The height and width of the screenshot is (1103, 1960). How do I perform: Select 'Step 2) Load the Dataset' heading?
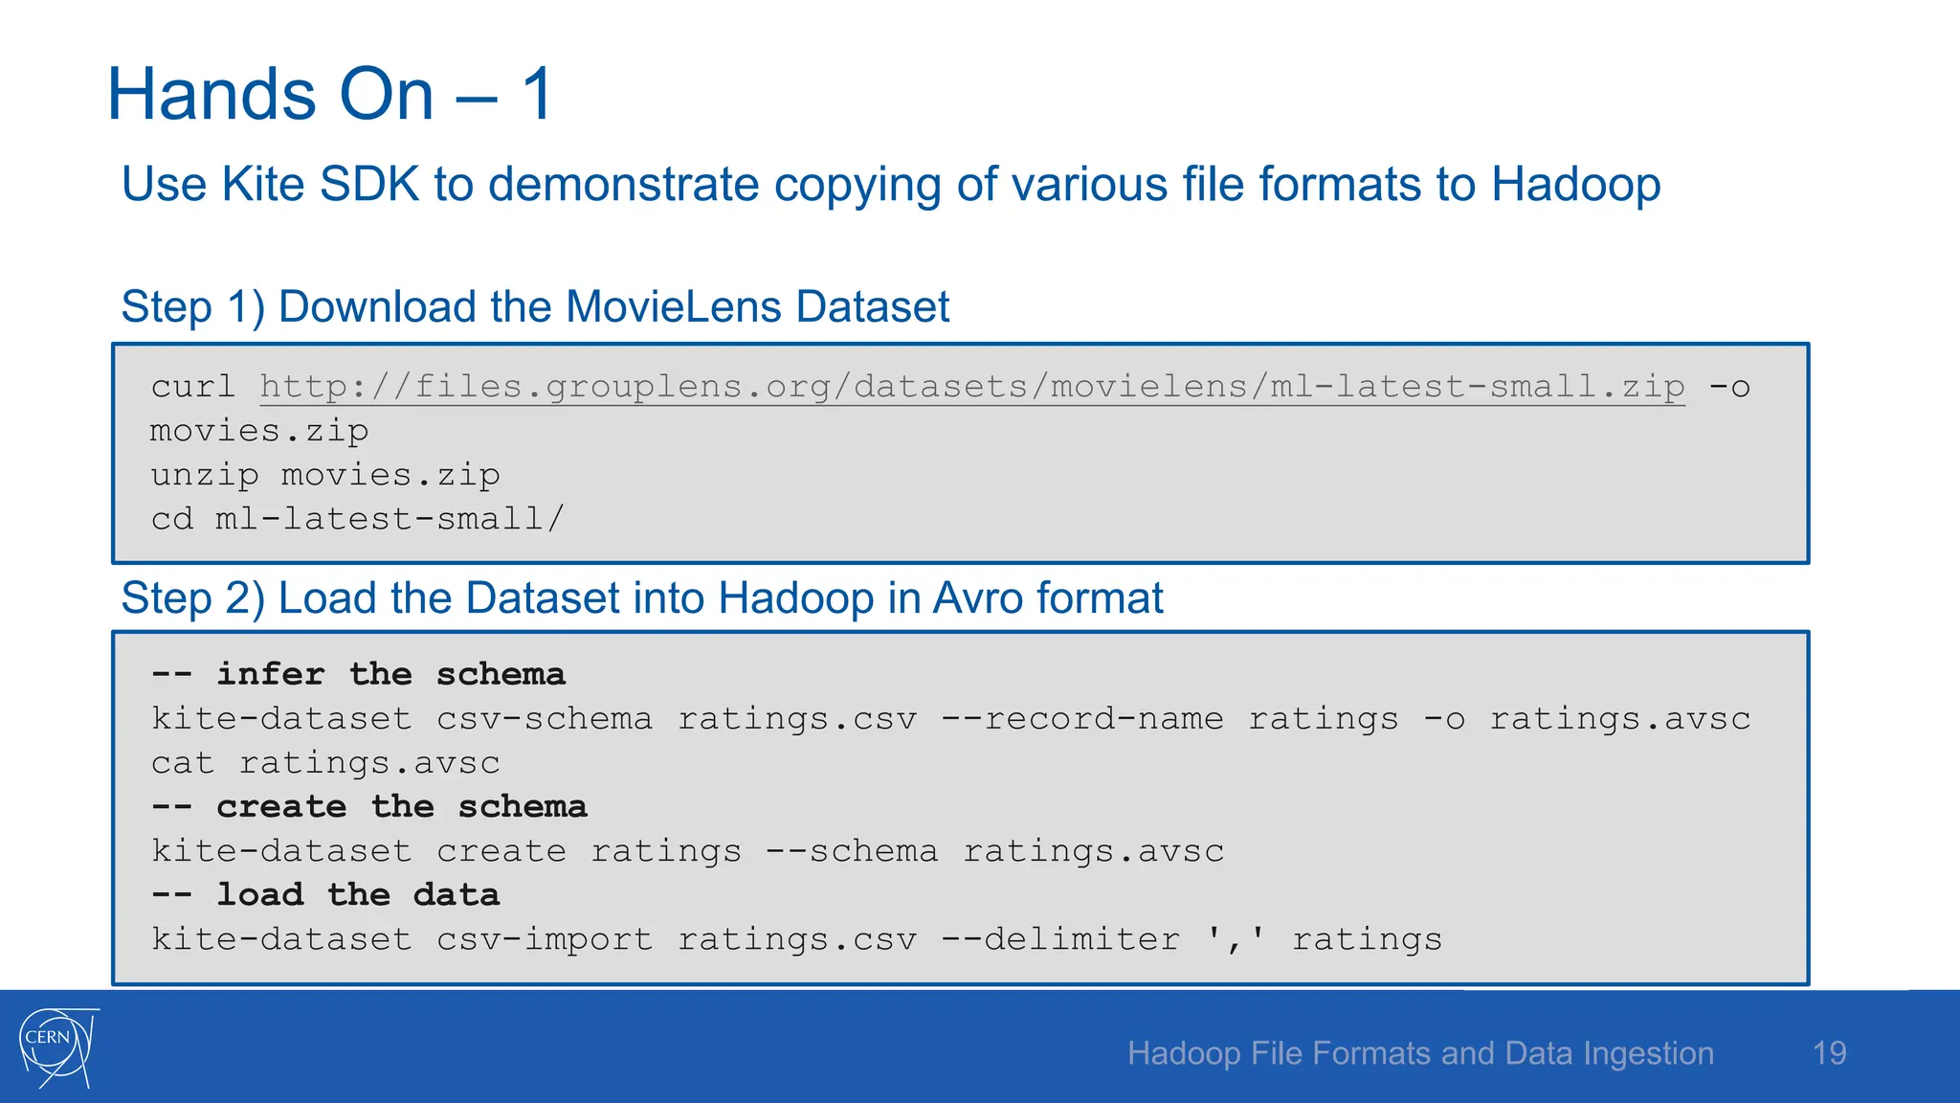tap(642, 598)
